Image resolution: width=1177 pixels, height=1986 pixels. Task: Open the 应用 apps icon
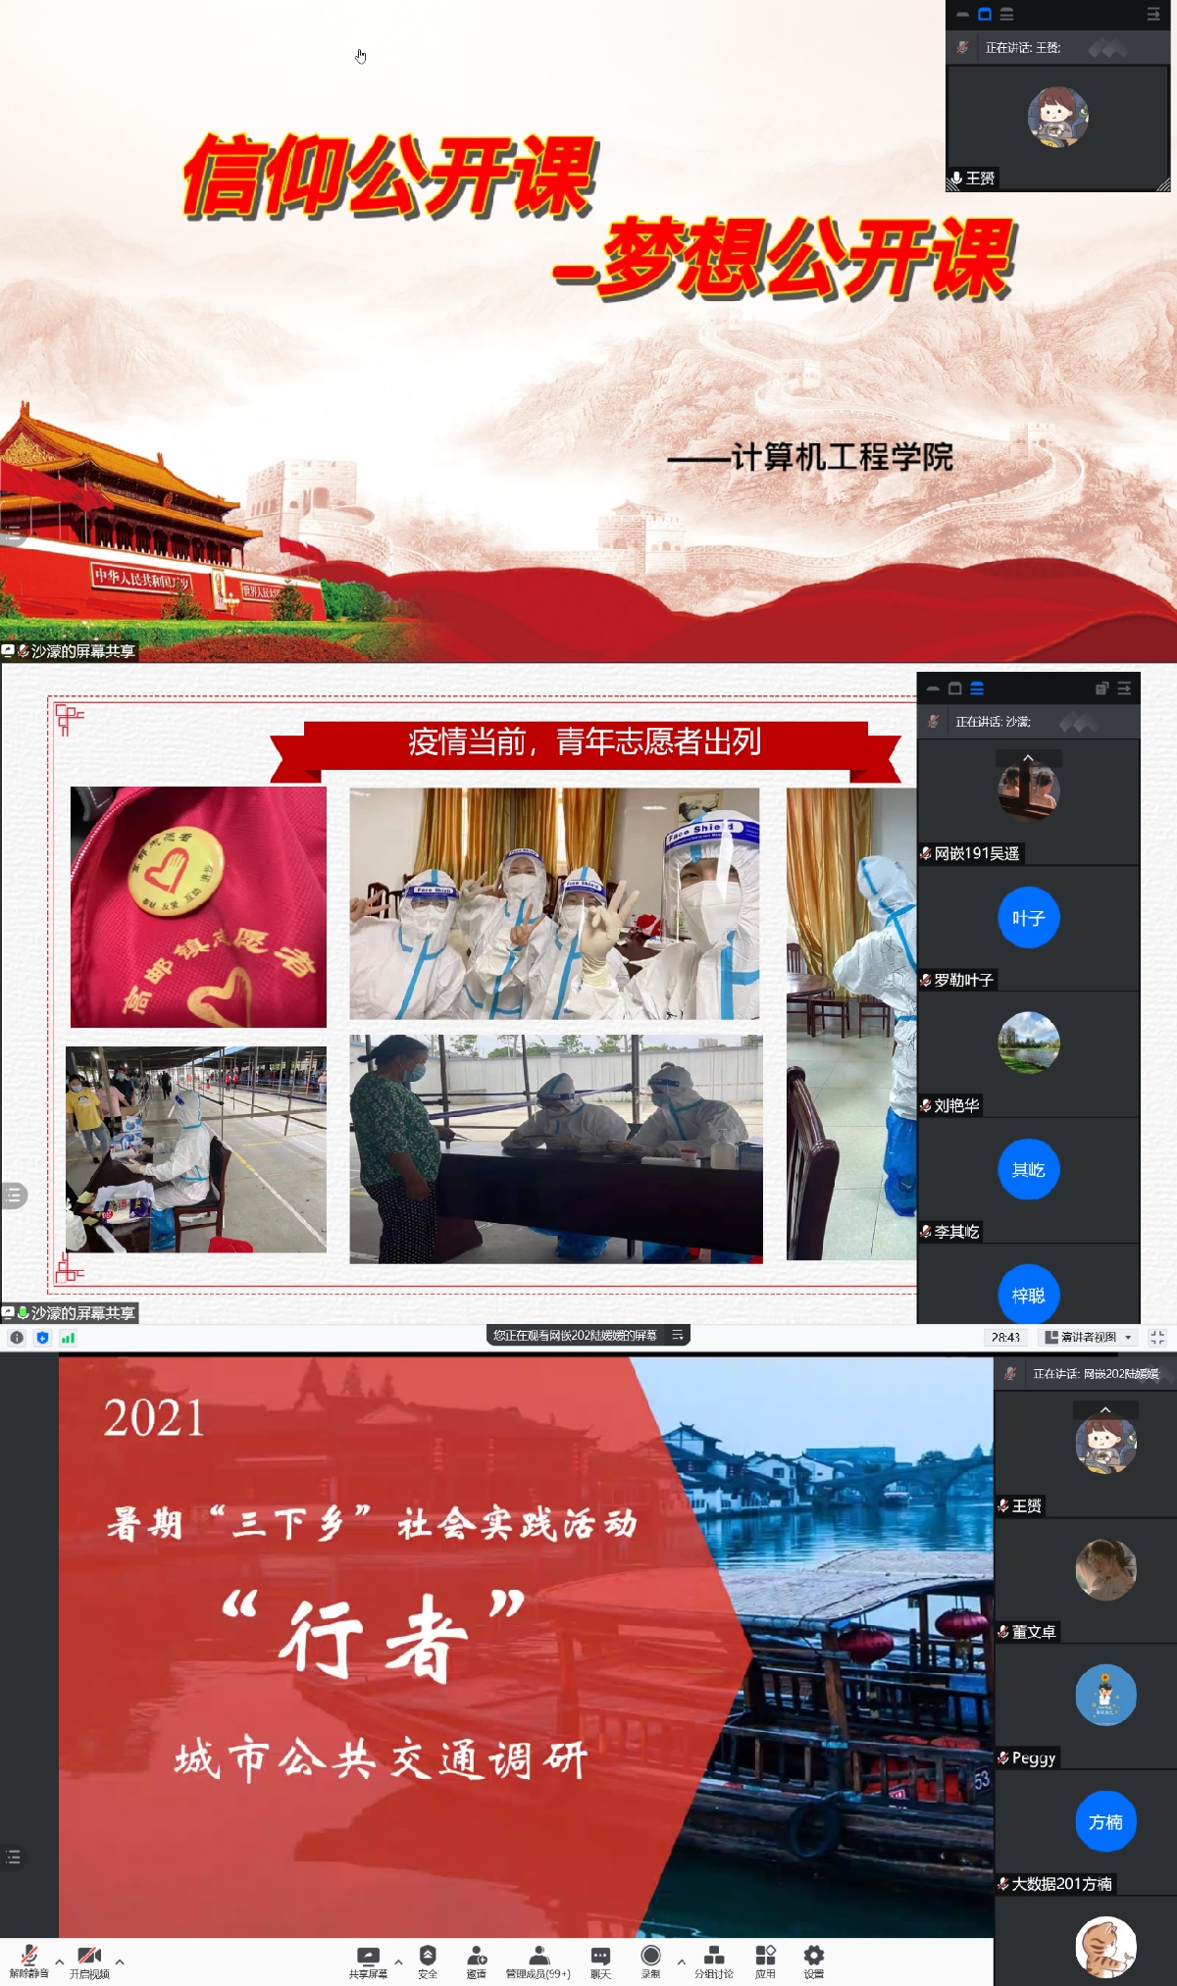coord(765,1961)
